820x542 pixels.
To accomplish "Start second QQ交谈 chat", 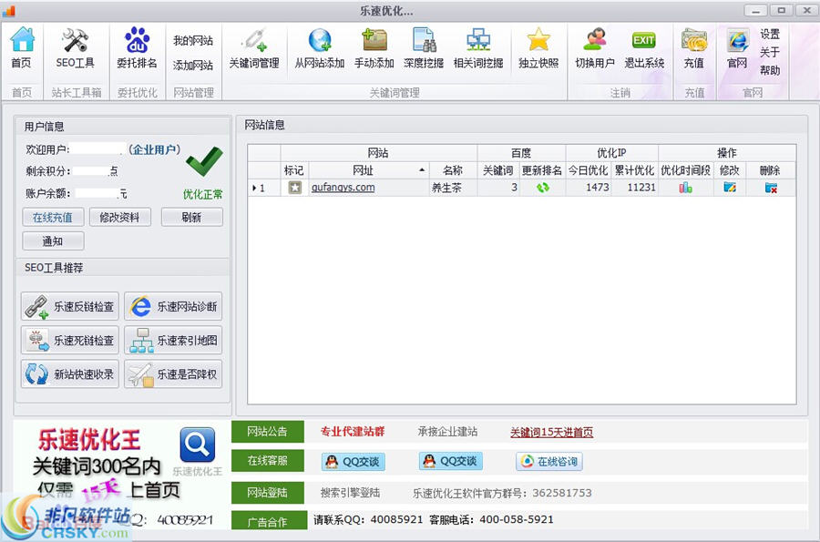I will 451,462.
